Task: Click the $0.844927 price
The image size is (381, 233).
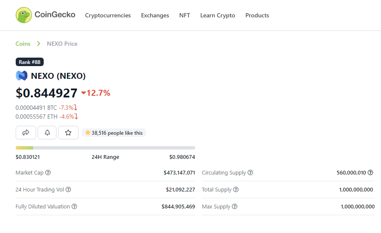Action: (46, 93)
